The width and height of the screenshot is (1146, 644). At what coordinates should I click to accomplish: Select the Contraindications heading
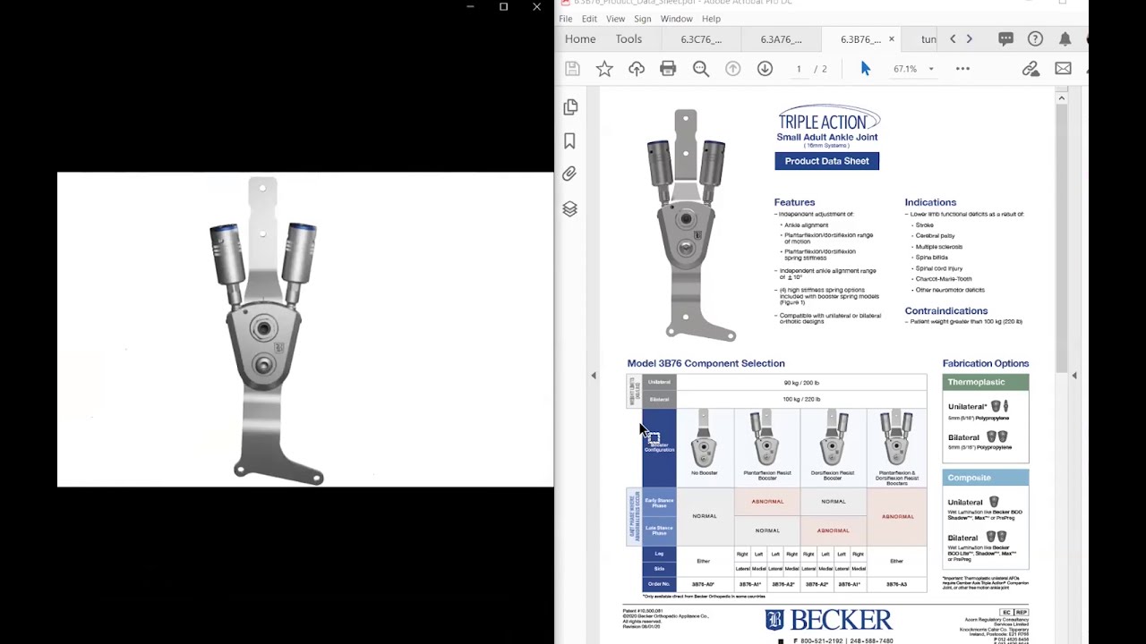tap(946, 311)
